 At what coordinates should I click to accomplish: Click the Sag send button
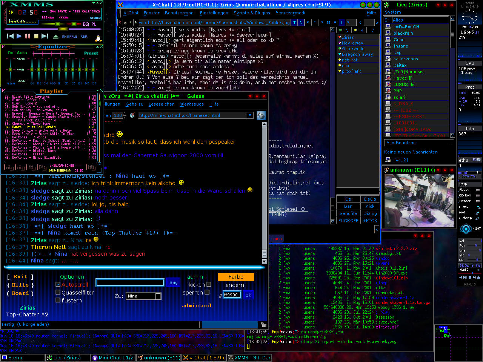(x=174, y=282)
